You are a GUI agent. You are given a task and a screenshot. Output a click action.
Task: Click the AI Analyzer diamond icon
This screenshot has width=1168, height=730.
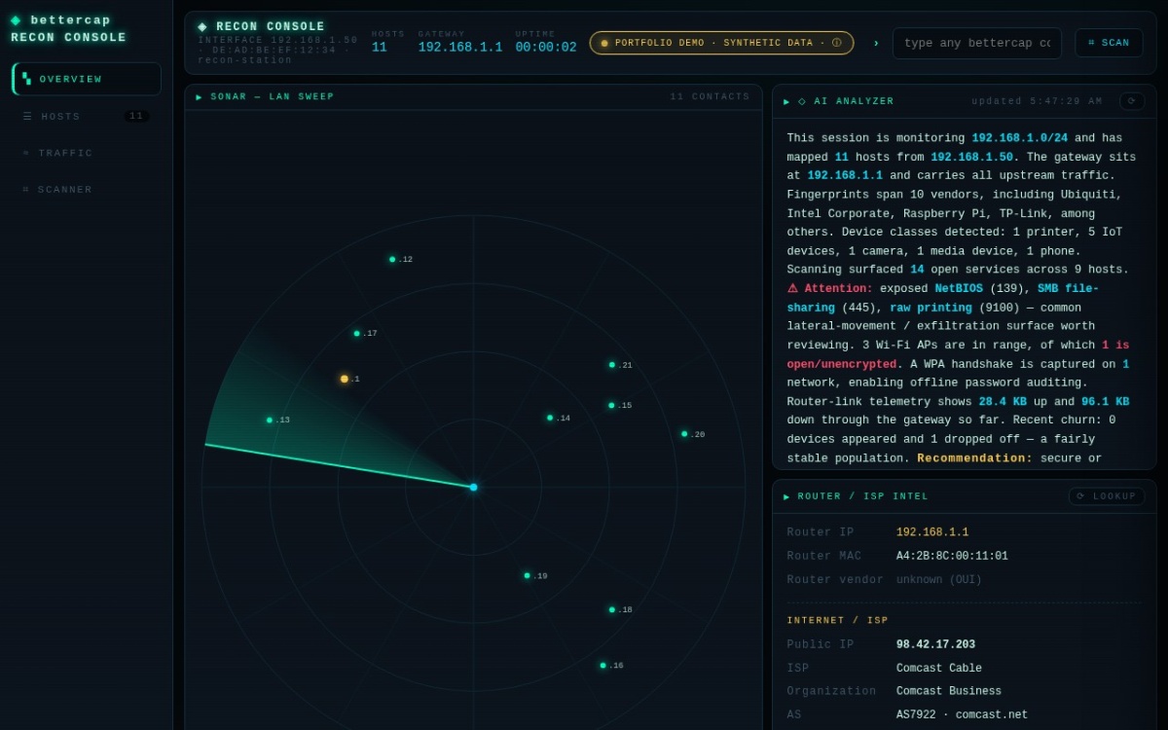tap(802, 101)
